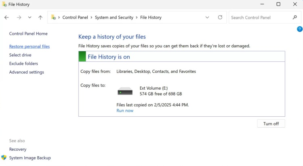Screen dimensions: 303x166
Task: Expand chevron before Control Panel breadcrumb
Action: point(59,17)
